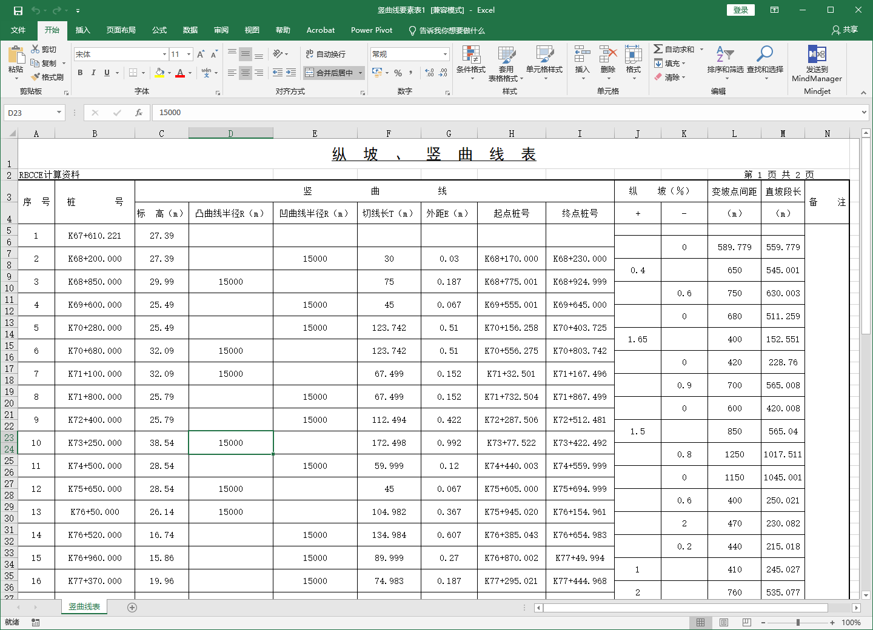
Task: Click the Sign in button
Action: [740, 10]
